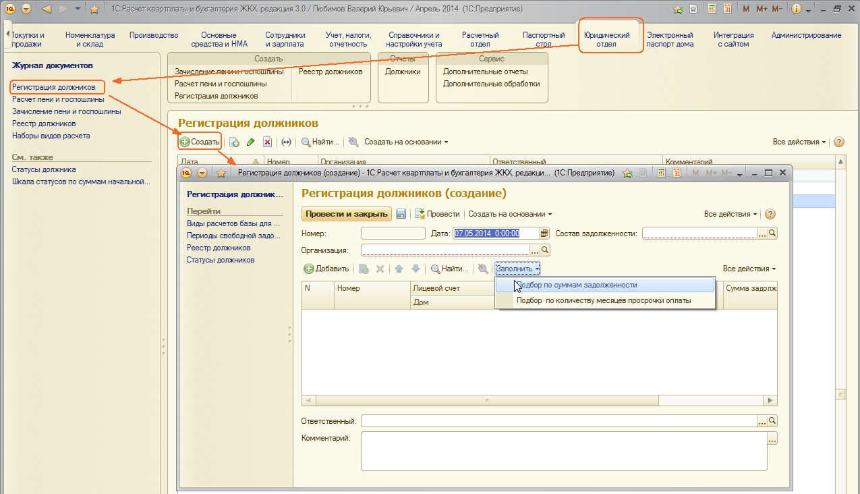
Task: Click the Создать button in list toolbar
Action: coord(200,142)
